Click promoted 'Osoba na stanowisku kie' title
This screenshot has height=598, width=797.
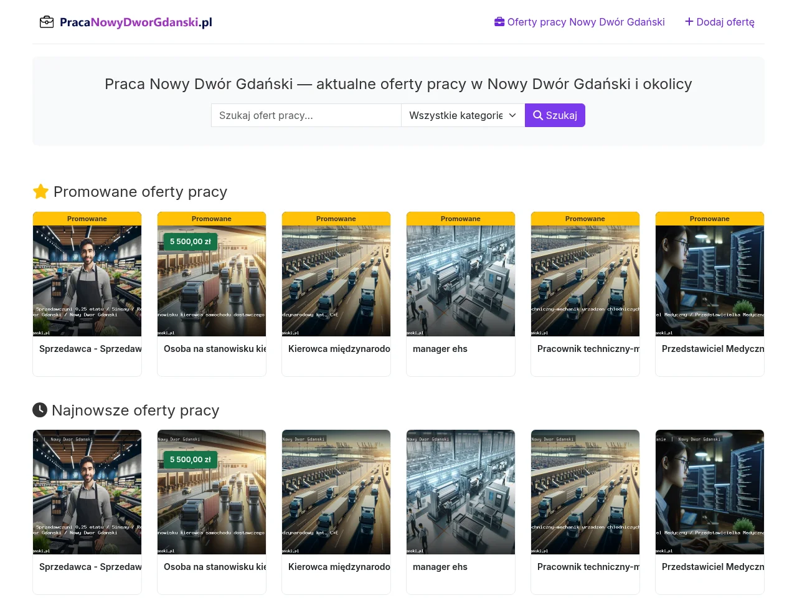coord(215,349)
